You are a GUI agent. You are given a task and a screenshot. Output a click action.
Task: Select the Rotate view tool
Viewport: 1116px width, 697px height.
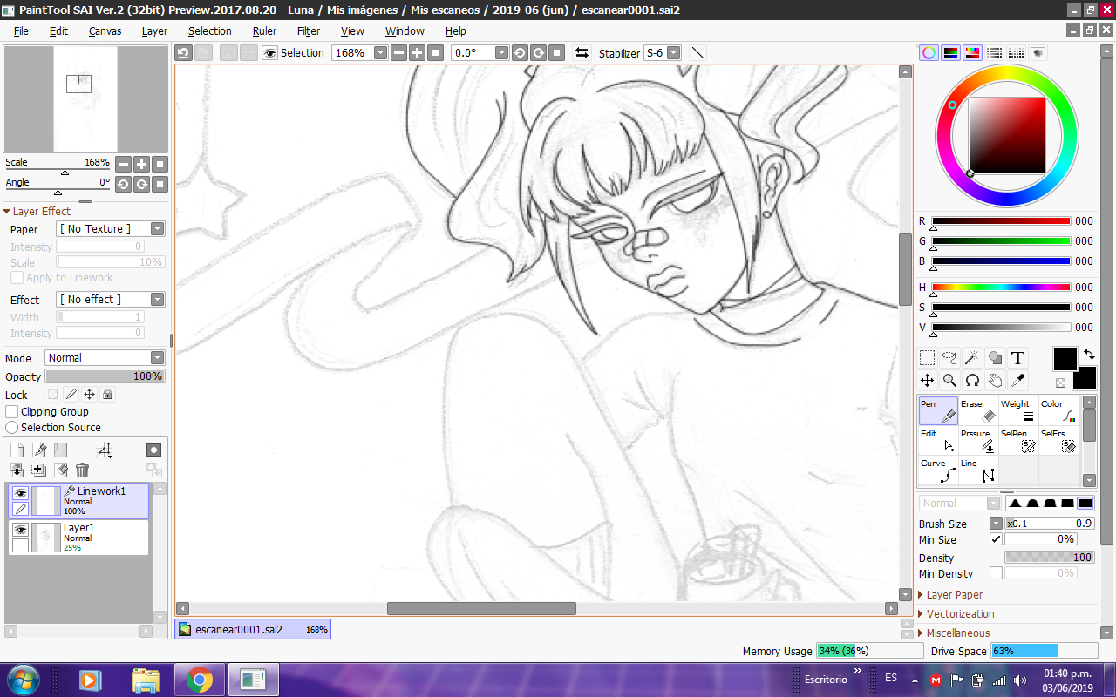click(x=972, y=381)
